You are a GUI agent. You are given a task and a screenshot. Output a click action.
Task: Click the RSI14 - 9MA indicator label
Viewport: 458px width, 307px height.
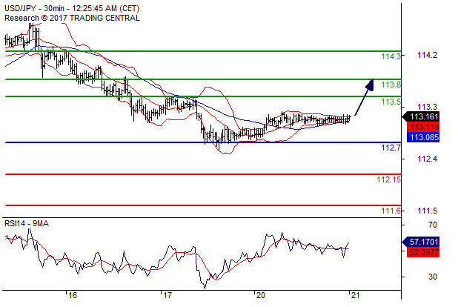tap(27, 224)
